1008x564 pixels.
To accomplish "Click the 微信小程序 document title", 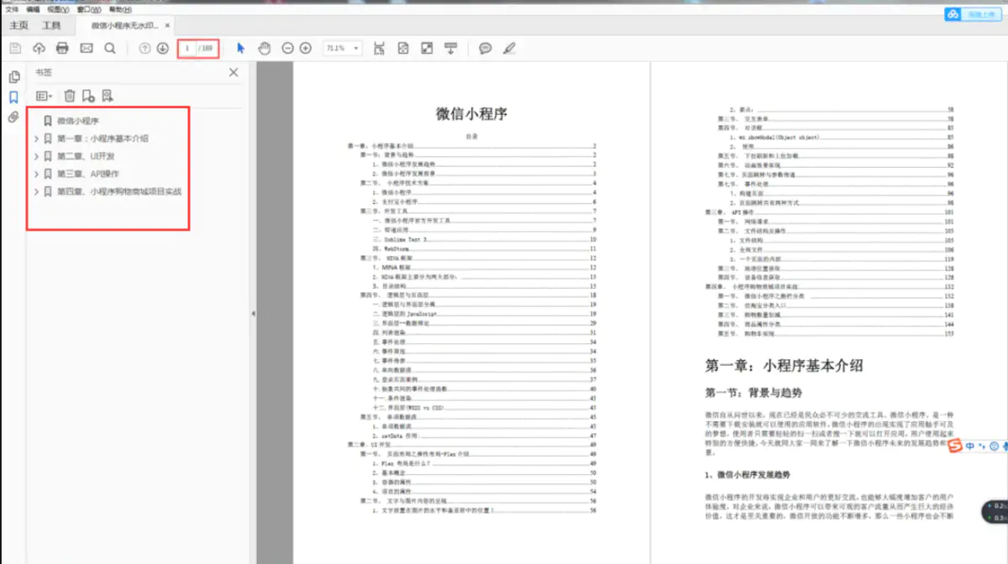I will [x=471, y=113].
